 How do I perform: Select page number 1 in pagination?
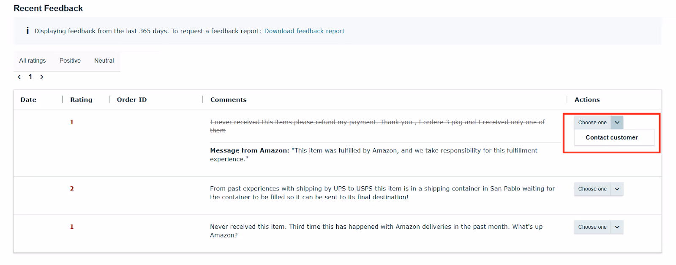pyautogui.click(x=30, y=77)
